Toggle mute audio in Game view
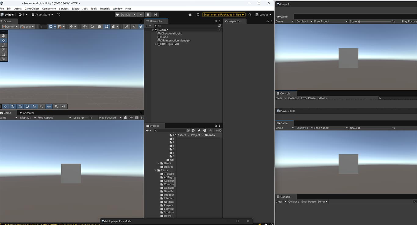The image size is (417, 225). pos(131,118)
